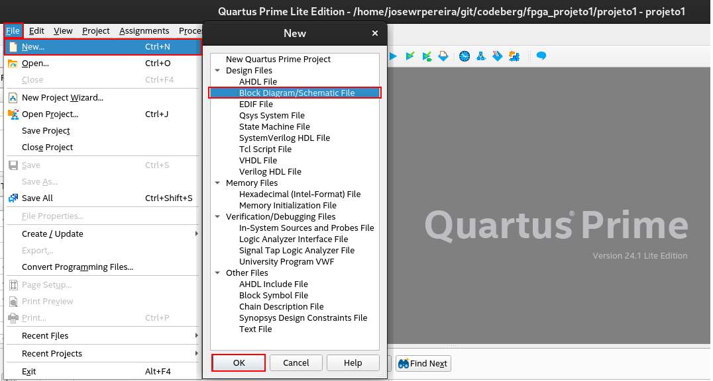Expand the Recent Projects submenu
The height and width of the screenshot is (381, 713).
pos(52,353)
